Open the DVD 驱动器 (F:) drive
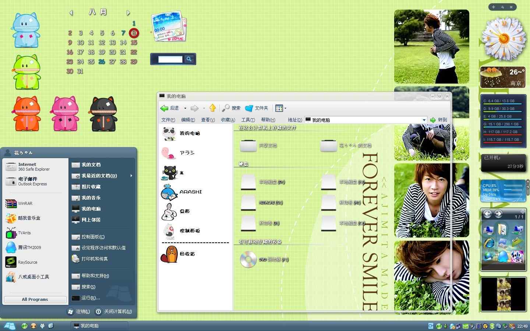Screen dimensions: 530x331 (x=264, y=260)
